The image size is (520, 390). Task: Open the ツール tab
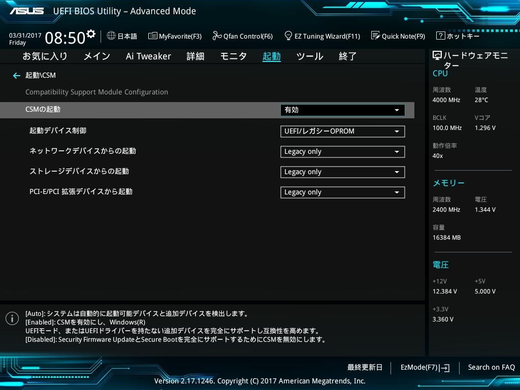coord(310,56)
